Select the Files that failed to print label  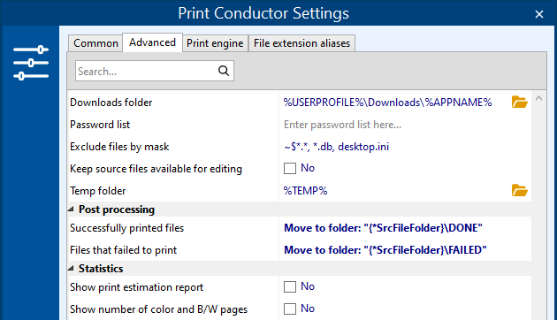coord(123,250)
